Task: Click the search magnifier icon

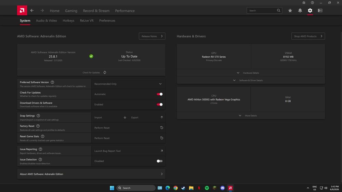Action: click(x=278, y=11)
